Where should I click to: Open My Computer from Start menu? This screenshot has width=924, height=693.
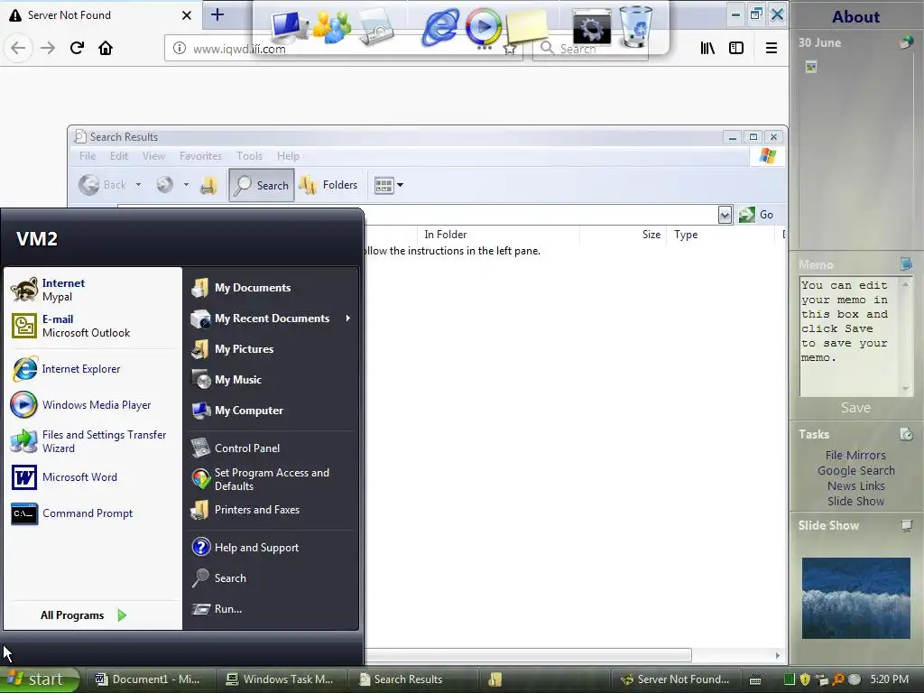click(x=271, y=411)
